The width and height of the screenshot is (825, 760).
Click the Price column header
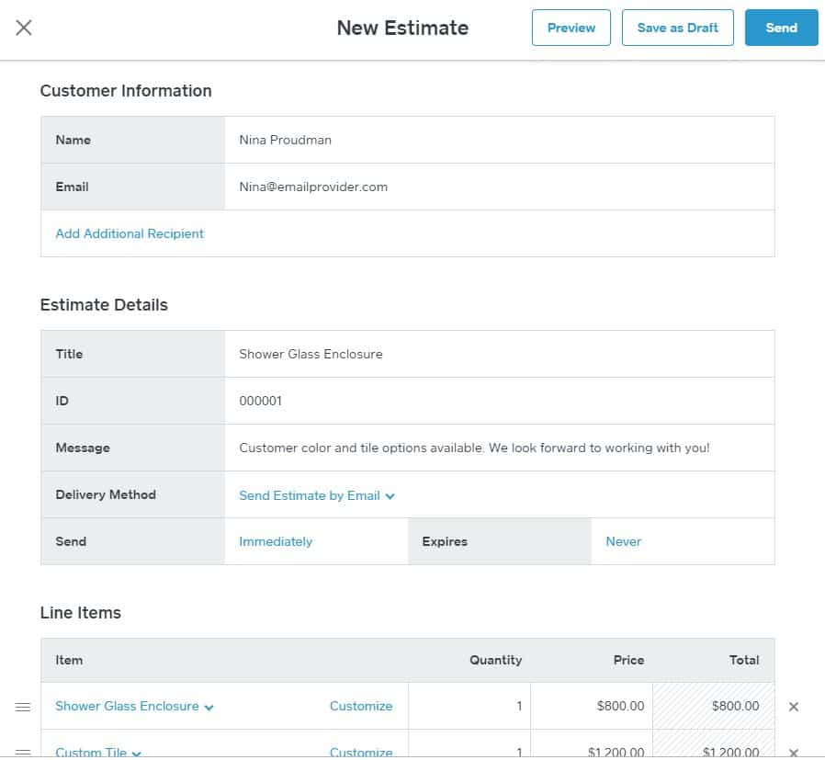tap(628, 660)
